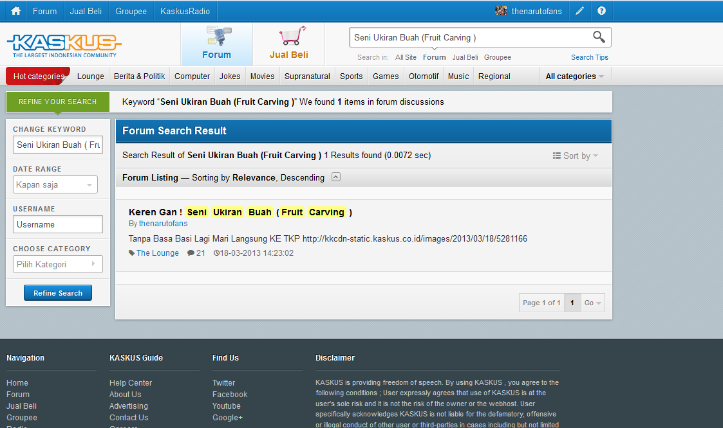Open Home link in footer Navigation

[x=17, y=383]
